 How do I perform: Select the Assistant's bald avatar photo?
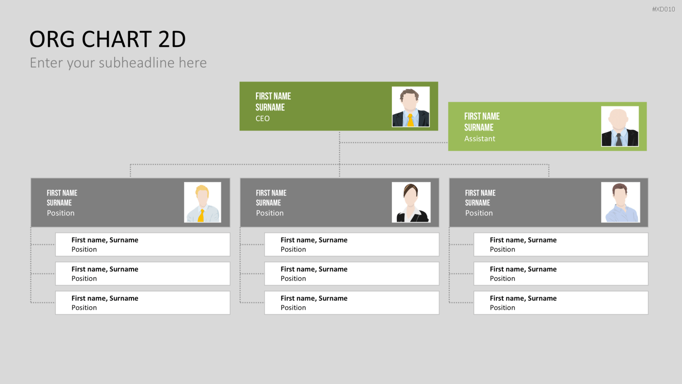click(620, 126)
